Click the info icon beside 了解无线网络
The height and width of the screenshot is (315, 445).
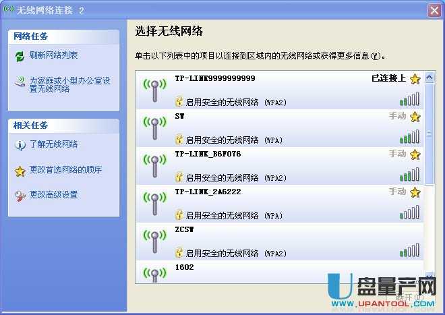tap(20, 144)
